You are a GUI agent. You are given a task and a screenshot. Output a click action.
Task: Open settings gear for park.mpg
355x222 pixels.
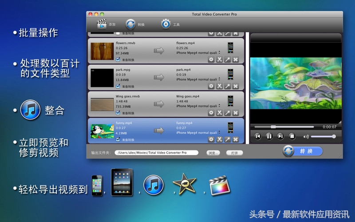[x=211, y=86]
